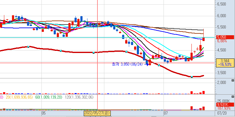Close the middle volume indicator panel
Viewport: 235px width, 117px height.
(233, 81)
